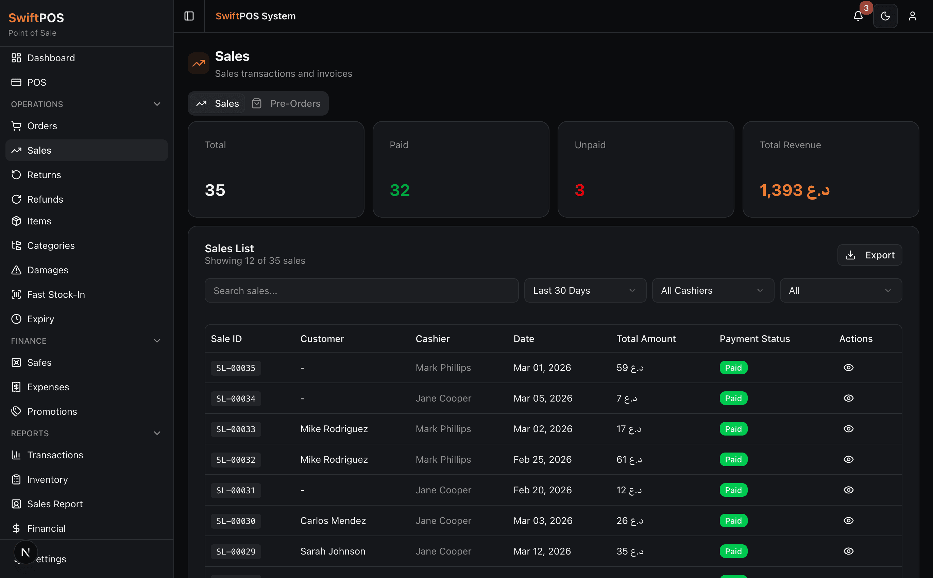This screenshot has height=578, width=933.
Task: Open Returns in the sidebar
Action: coord(44,175)
